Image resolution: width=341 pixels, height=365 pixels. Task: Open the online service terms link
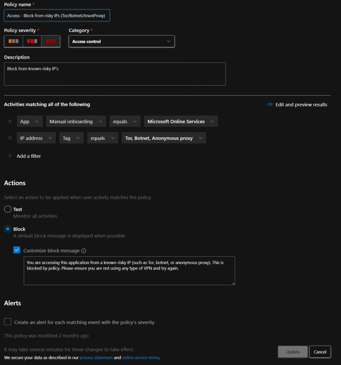click(x=140, y=358)
